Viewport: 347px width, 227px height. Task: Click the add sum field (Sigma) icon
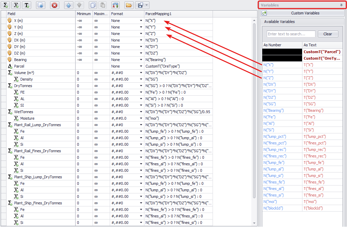[x=5, y=5]
